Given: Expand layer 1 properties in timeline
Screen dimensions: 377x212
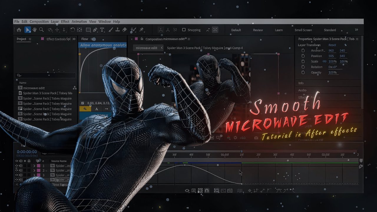Looking at the screenshot, I should point(34,166).
